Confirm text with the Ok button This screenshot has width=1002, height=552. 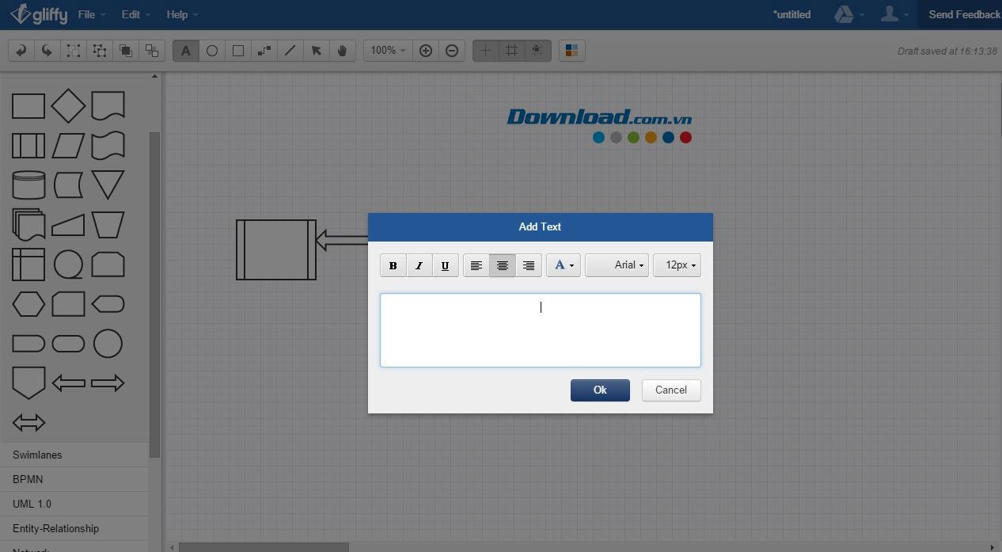coord(600,390)
